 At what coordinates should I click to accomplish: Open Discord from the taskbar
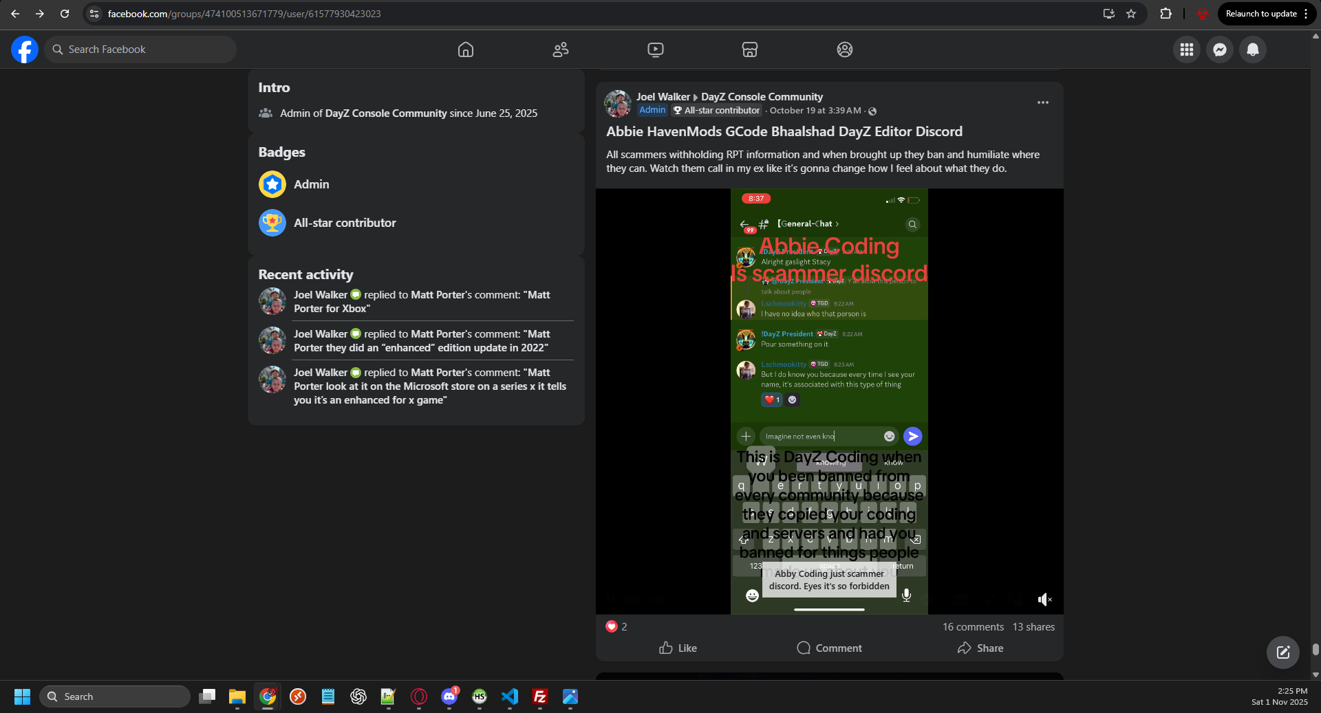point(449,696)
